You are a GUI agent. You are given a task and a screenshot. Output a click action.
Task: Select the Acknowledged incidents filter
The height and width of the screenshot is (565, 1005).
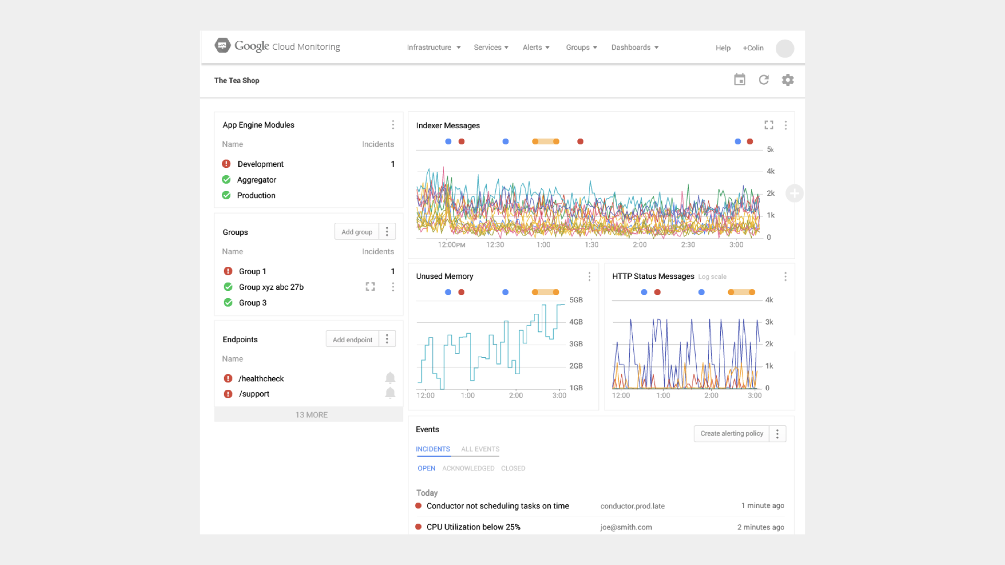(468, 468)
